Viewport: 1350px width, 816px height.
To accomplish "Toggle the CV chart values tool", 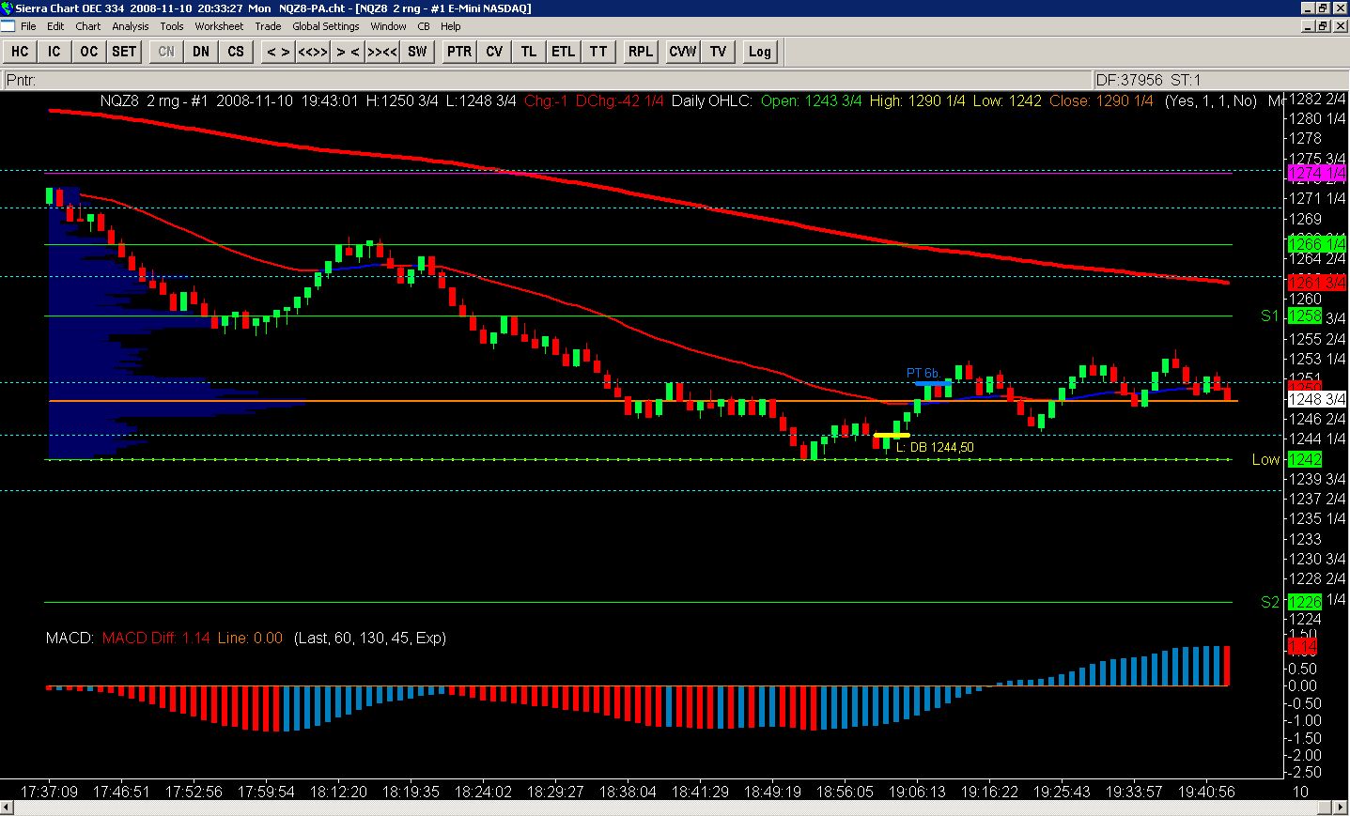I will coord(494,52).
